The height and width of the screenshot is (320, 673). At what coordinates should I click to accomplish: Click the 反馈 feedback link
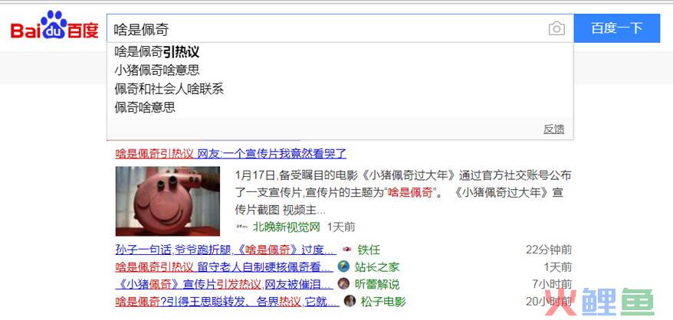pos(553,129)
